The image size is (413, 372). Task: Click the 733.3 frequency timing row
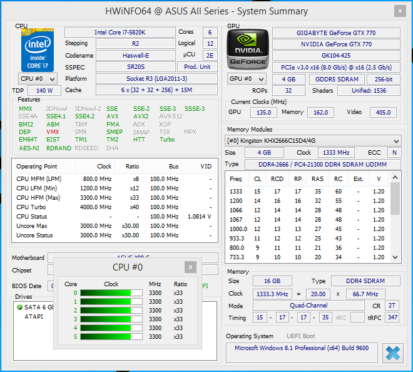[308, 257]
